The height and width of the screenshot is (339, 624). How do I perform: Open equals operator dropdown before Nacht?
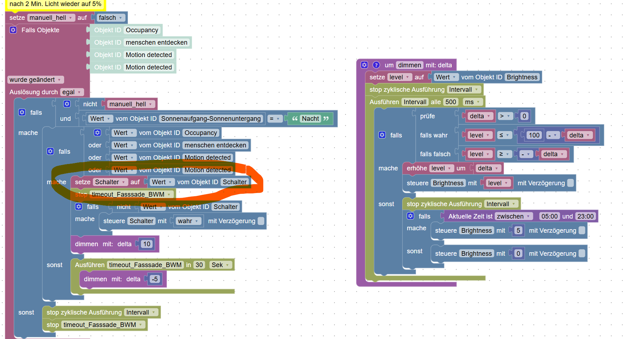coord(275,119)
